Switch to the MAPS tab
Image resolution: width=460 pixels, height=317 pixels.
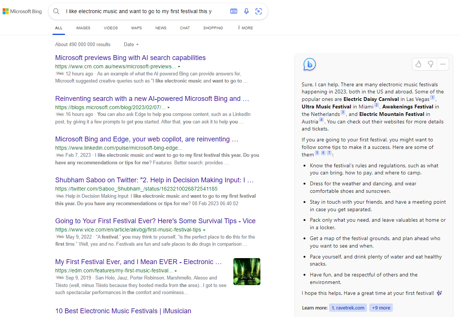137,28
